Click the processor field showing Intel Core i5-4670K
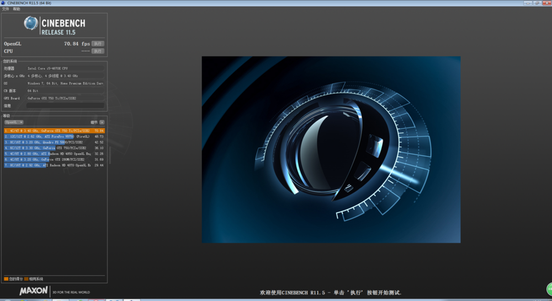Viewport: 552px width, 301px height. pos(66,68)
